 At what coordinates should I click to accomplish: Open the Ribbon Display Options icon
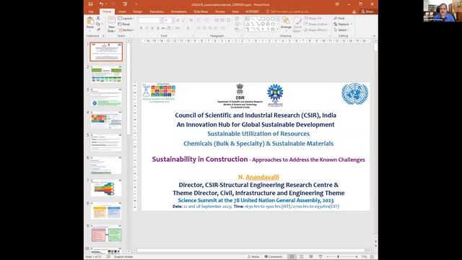point(337,4)
